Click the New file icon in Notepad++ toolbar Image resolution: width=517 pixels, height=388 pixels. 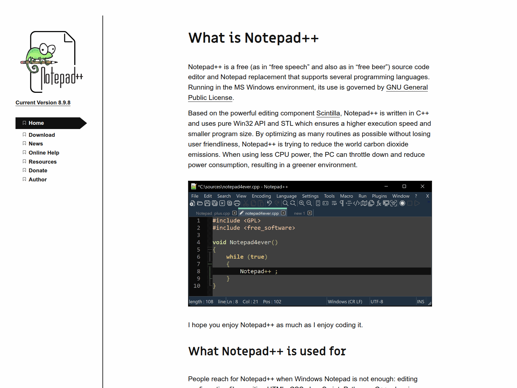[x=192, y=203]
